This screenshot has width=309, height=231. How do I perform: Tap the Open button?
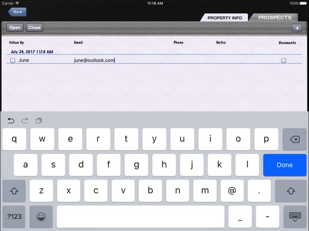[15, 27]
